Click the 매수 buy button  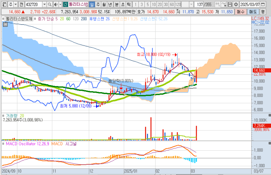pos(240,12)
